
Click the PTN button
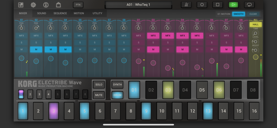[78, 5]
